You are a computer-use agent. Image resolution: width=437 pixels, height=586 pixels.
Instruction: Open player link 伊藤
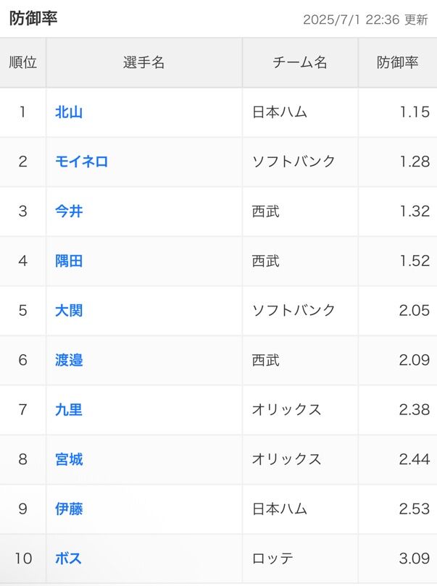click(69, 508)
